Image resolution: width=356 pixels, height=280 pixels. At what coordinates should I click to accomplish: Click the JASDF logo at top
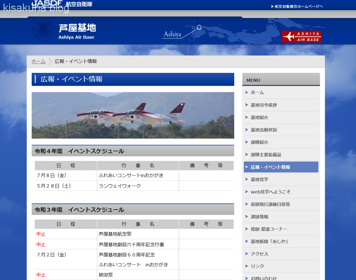48,4
